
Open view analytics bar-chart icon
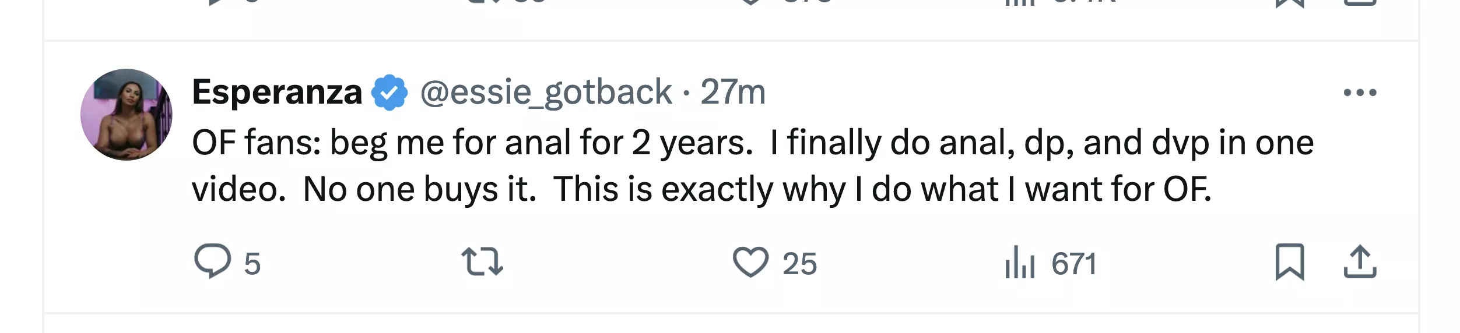[x=1019, y=263]
